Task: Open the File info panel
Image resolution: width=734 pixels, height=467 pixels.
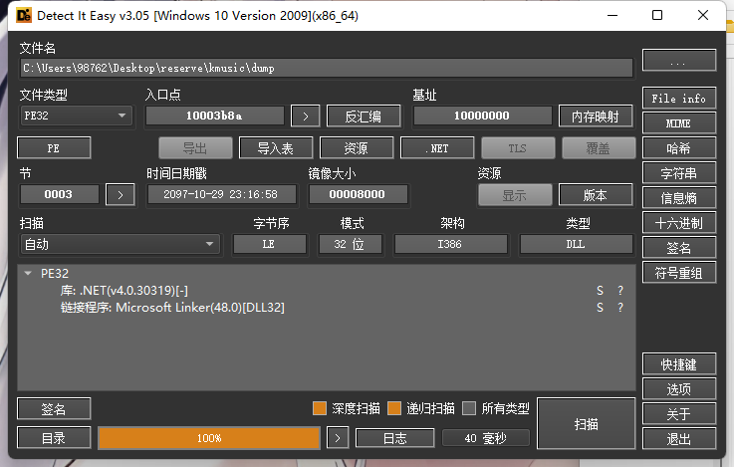Action: click(x=678, y=99)
